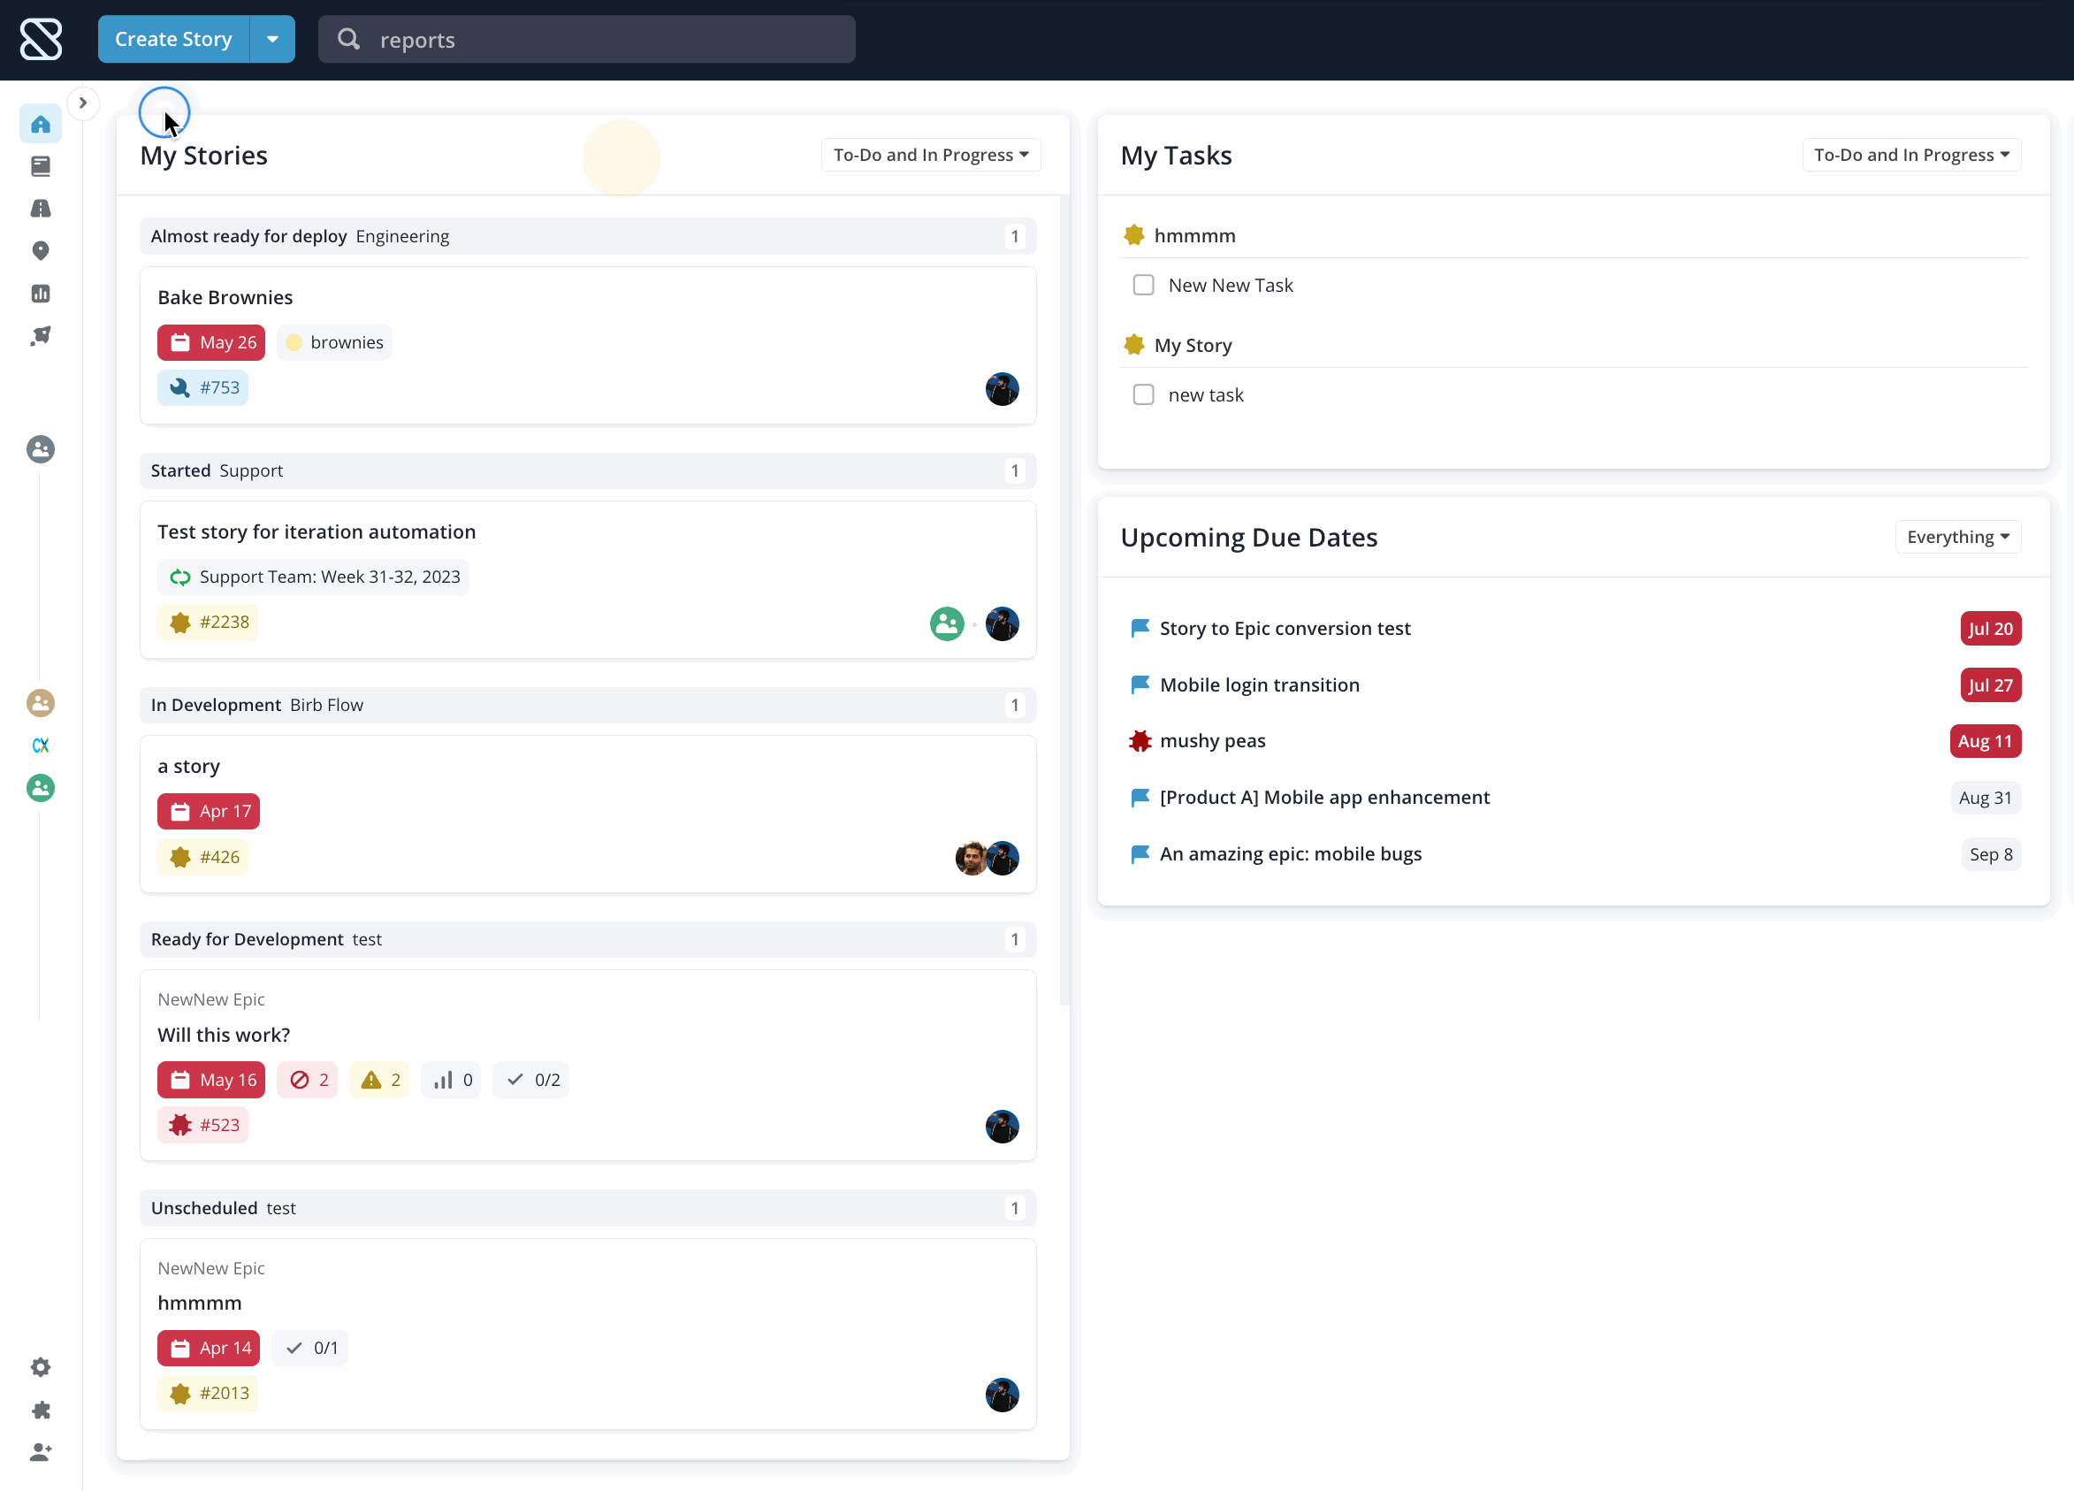
Task: Click the blocker icon showing 2
Action: coord(309,1080)
